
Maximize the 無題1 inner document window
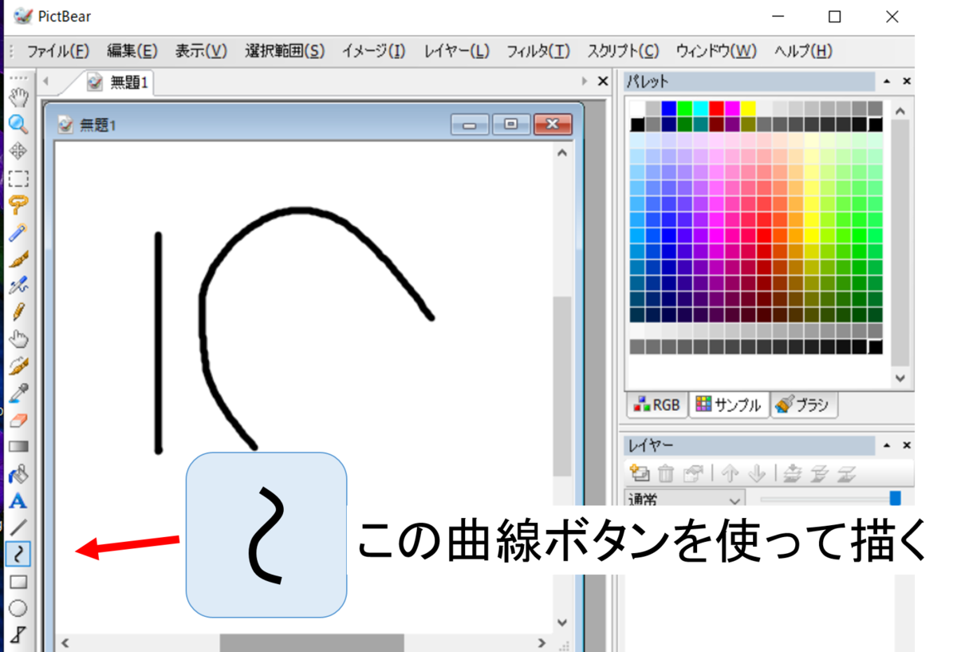tap(511, 124)
